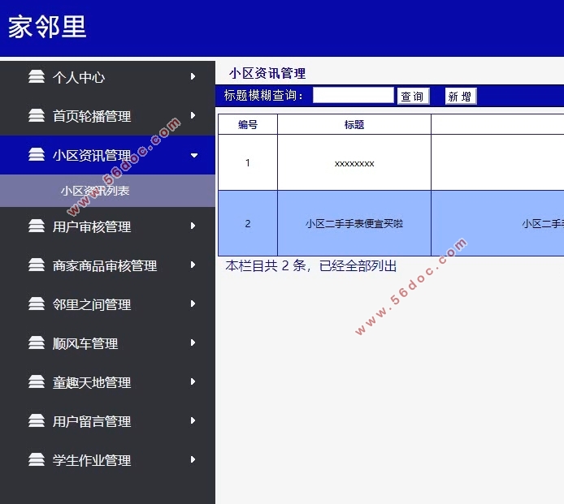Click the stack icon beside 首页轮播管理
This screenshot has width=564, height=504.
pyautogui.click(x=37, y=116)
